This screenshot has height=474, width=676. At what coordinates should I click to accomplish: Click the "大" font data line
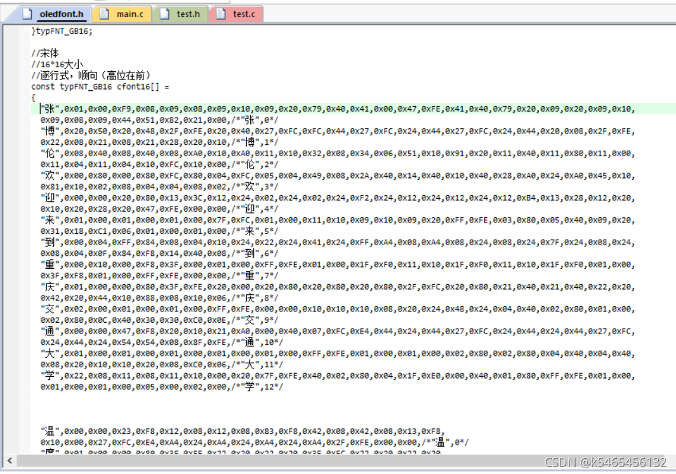tap(338, 353)
